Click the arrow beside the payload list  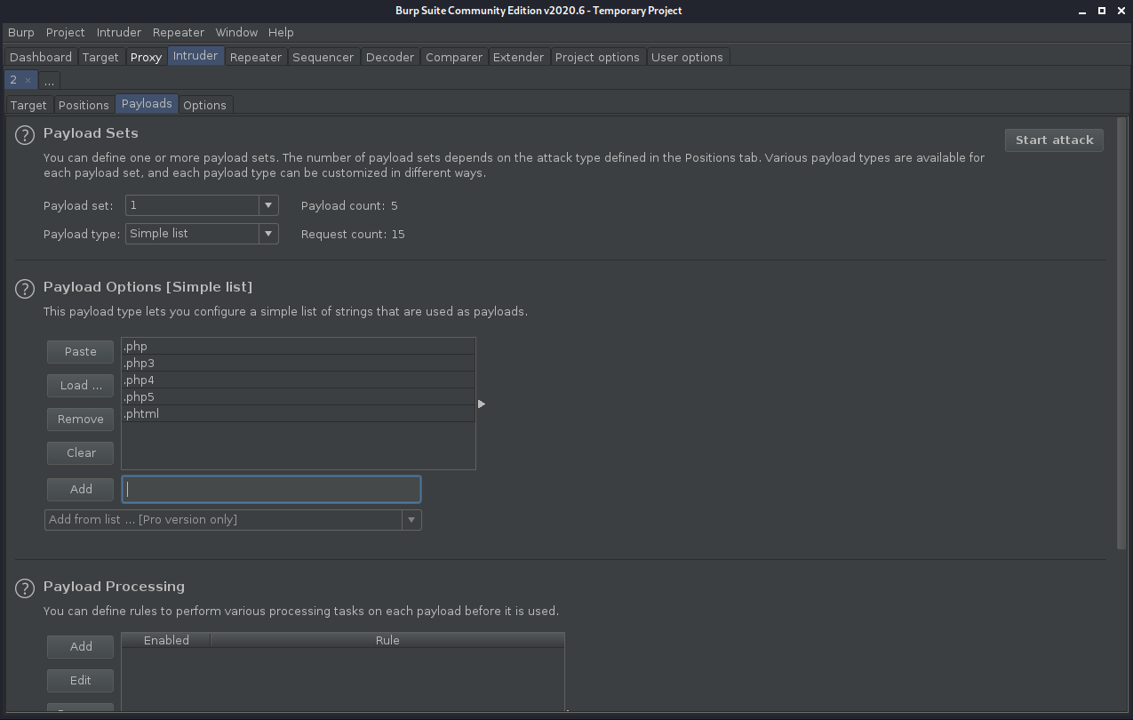(482, 404)
